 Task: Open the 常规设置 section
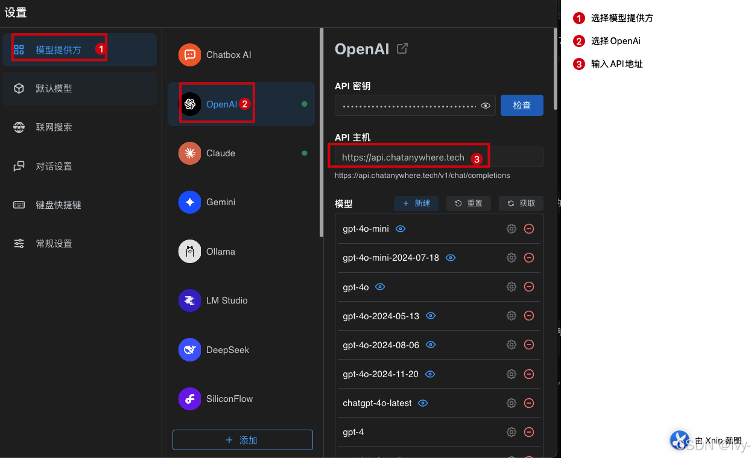80,244
